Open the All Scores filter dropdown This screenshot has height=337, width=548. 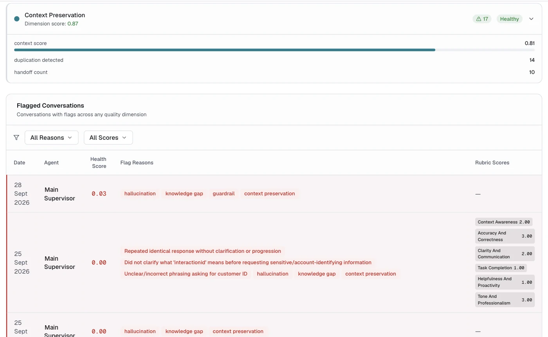pos(108,137)
